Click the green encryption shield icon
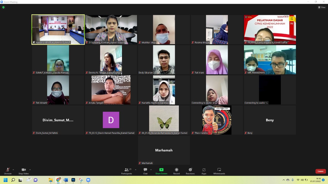Image resolution: width=328 pixels, height=184 pixels. (3, 7)
